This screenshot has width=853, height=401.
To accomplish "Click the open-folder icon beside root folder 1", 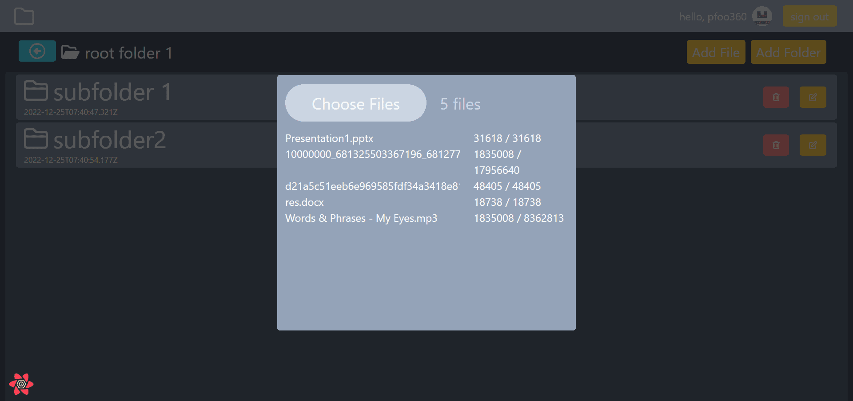I will pyautogui.click(x=70, y=52).
